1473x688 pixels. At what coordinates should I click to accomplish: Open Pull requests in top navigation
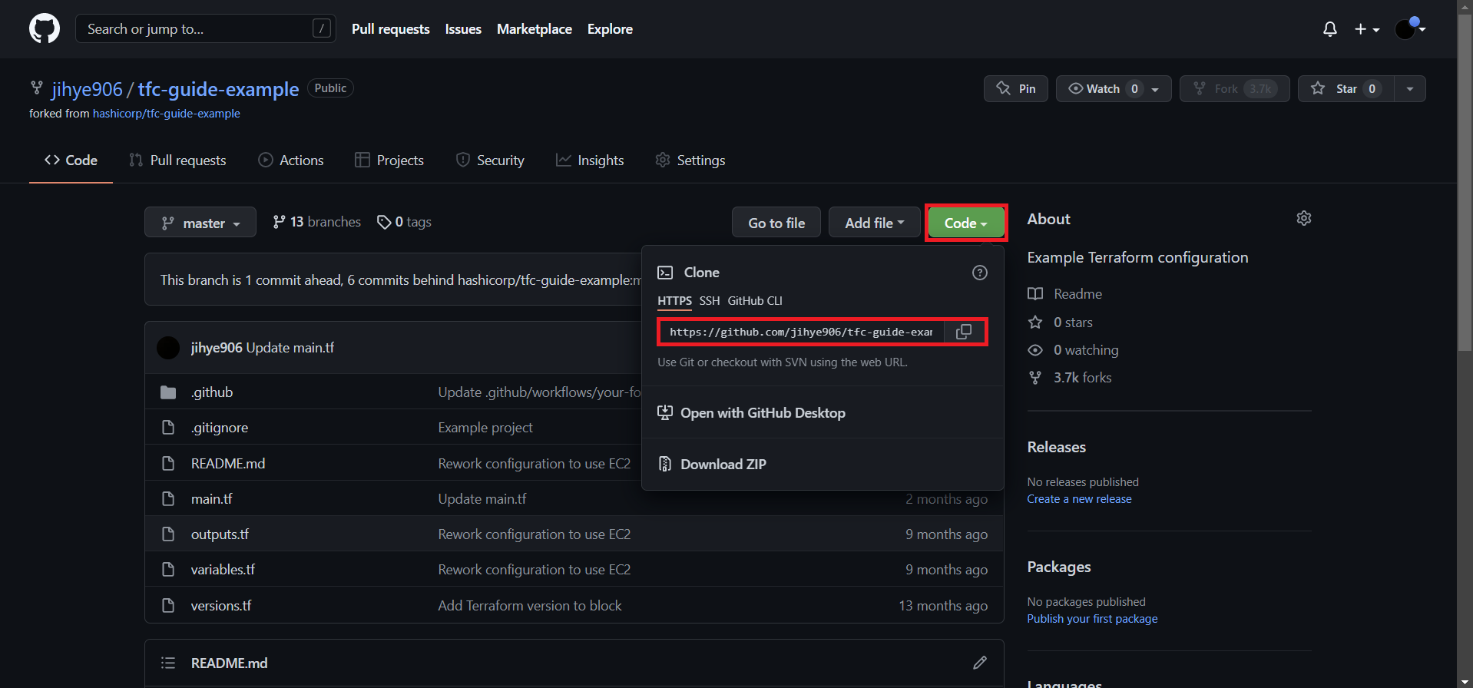[391, 29]
